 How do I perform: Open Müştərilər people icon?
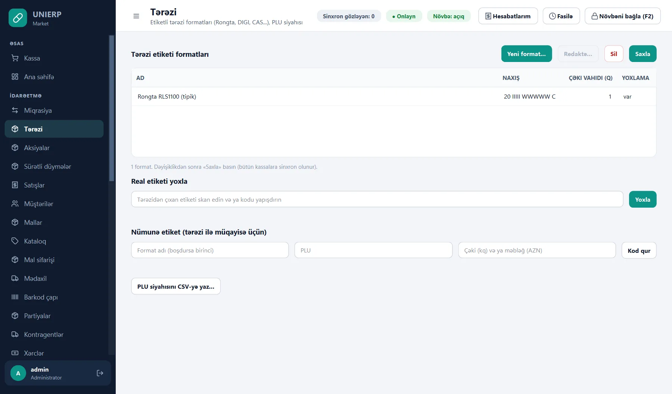pyautogui.click(x=15, y=204)
